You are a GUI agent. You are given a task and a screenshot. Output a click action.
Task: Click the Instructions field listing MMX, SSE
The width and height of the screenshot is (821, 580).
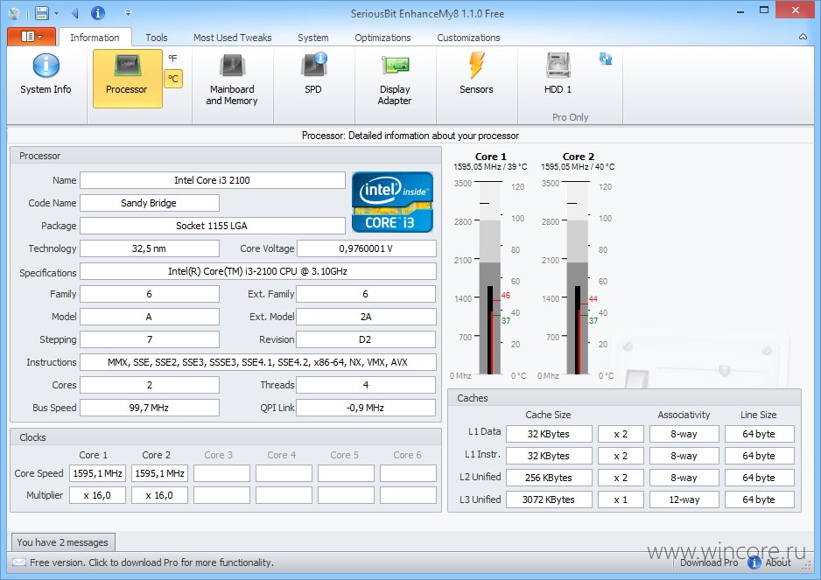(x=257, y=362)
